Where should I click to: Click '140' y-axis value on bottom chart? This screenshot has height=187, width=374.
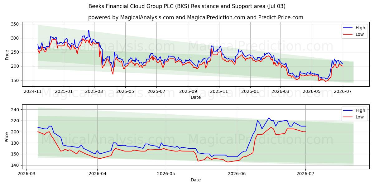pos(15,165)
